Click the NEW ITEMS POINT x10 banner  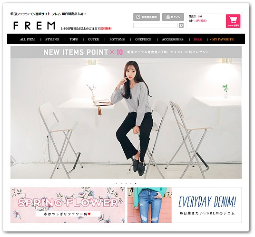click(x=126, y=52)
